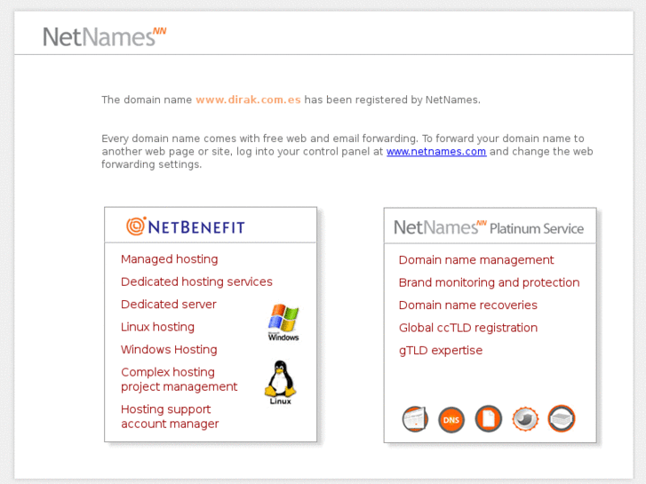The image size is (646, 484).
Task: Click the NetNames logo in the header
Action: coord(104,36)
